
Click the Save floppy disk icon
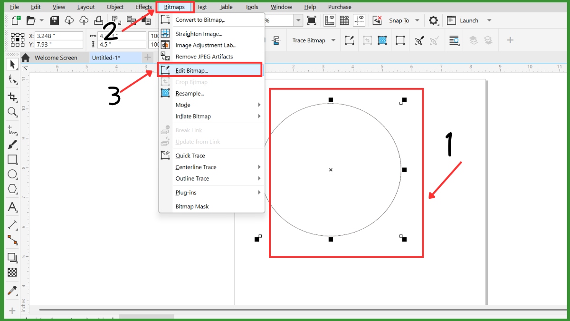point(54,20)
